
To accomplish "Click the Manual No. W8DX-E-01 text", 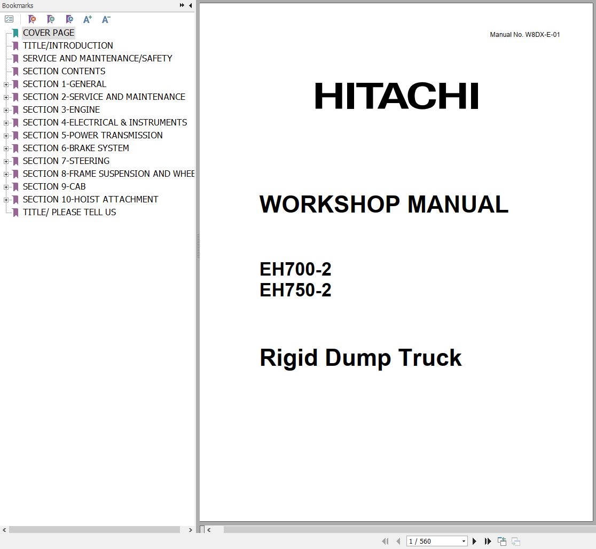I will tap(524, 35).
